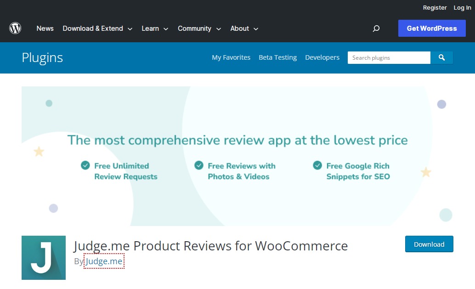Viewport: 475px width, 289px height.
Task: Expand the Community dropdown menu
Action: 199,28
